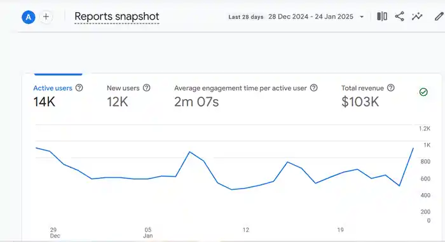Image resolution: width=445 pixels, height=242 pixels.
Task: Share this report via share icon
Action: coord(399,17)
